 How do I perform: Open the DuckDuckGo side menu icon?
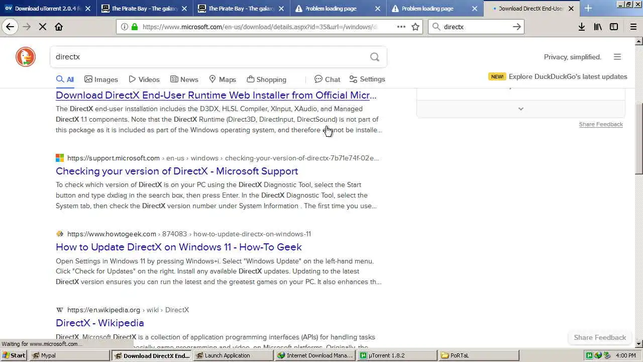tap(617, 57)
